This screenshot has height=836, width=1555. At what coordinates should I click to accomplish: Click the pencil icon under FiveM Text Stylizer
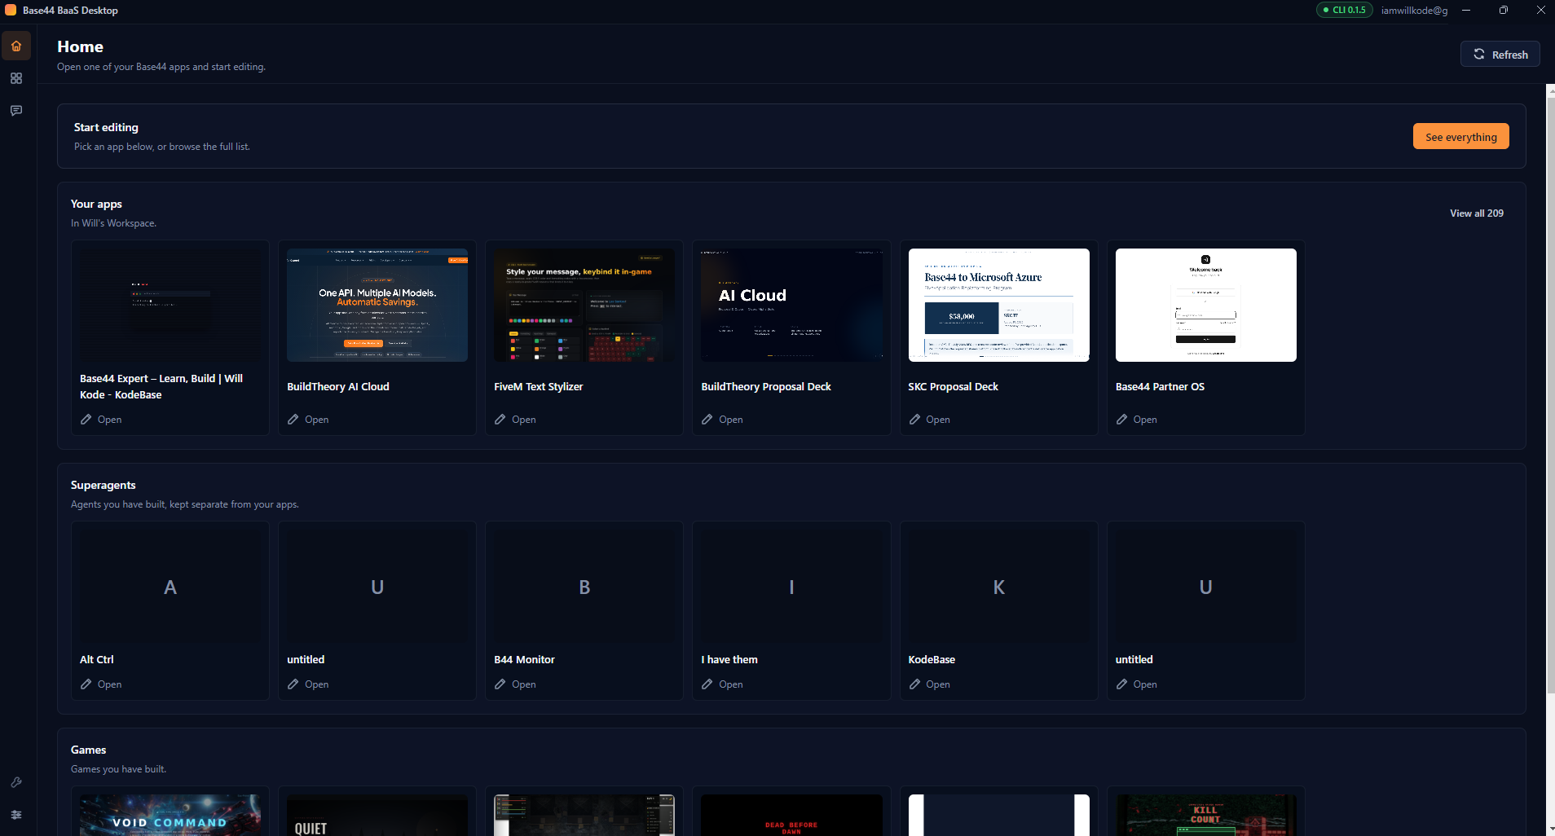500,419
